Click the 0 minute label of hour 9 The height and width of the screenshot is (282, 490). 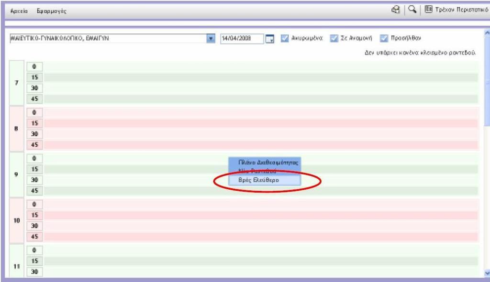pos(34,158)
